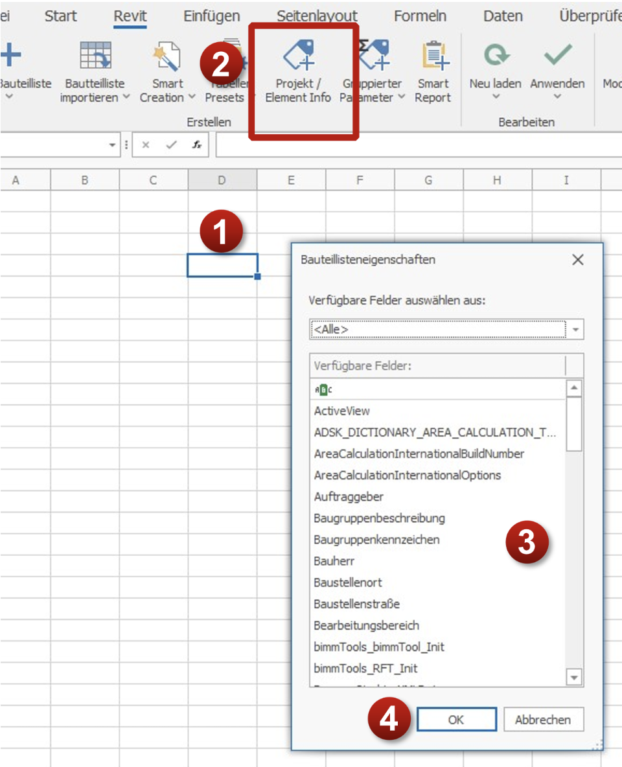Viewport: 622px width, 767px height.
Task: Click column A header
Action: tap(25, 180)
